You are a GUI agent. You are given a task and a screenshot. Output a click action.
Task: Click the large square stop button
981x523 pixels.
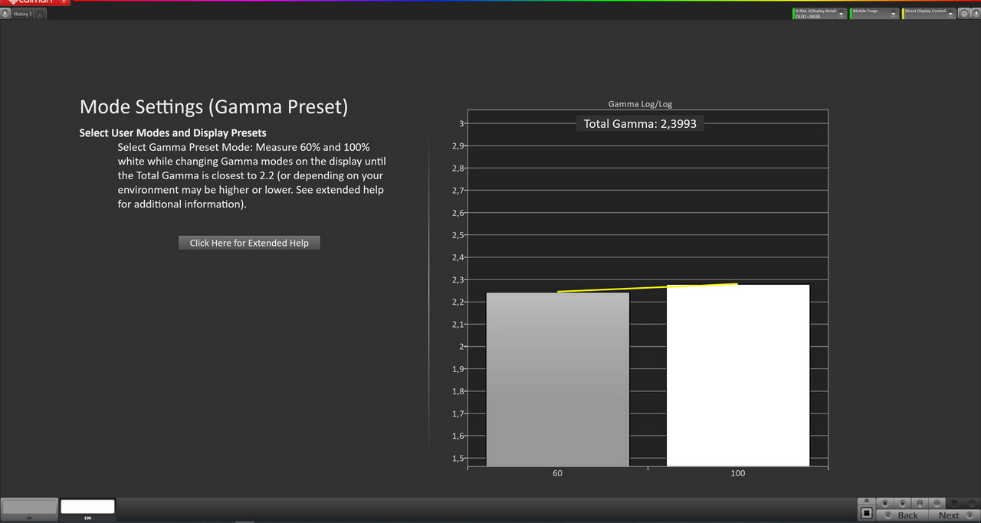(866, 513)
